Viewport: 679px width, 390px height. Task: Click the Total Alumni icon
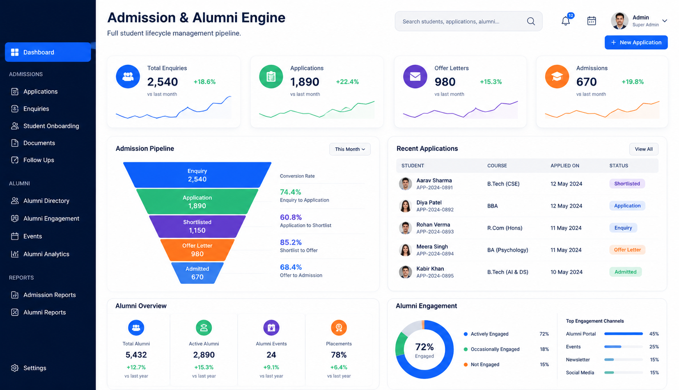coord(136,328)
